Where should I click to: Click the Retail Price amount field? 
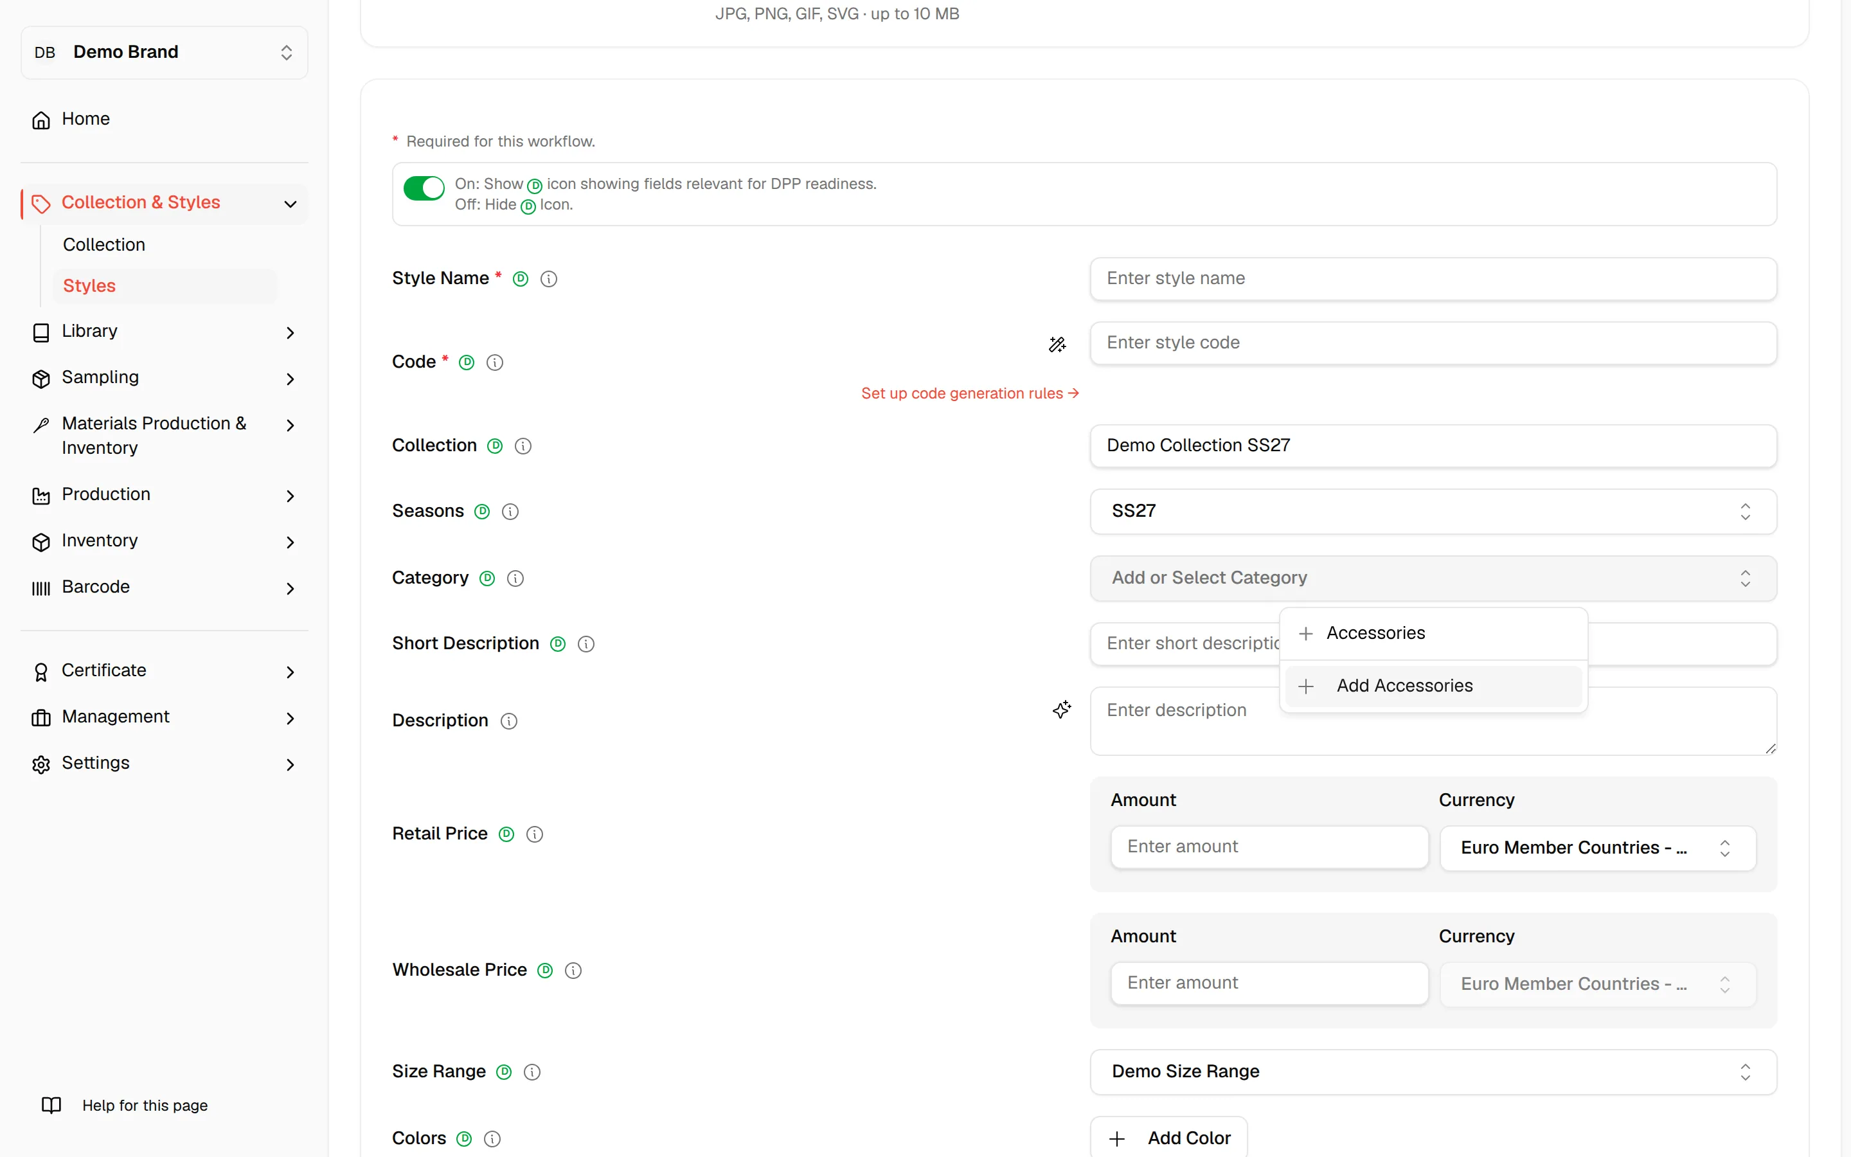(1269, 847)
